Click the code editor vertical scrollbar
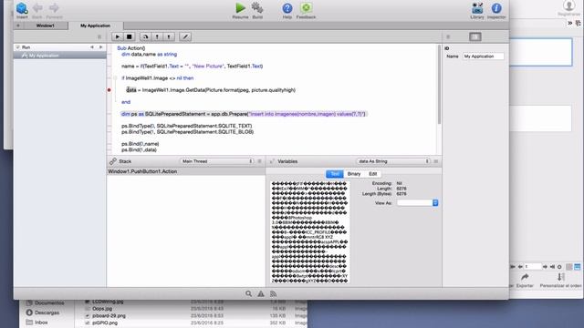This screenshot has height=328, width=584. [x=439, y=85]
